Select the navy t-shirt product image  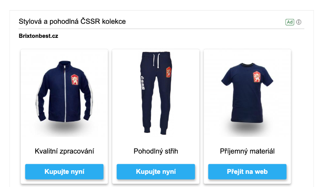pyautogui.click(x=247, y=93)
